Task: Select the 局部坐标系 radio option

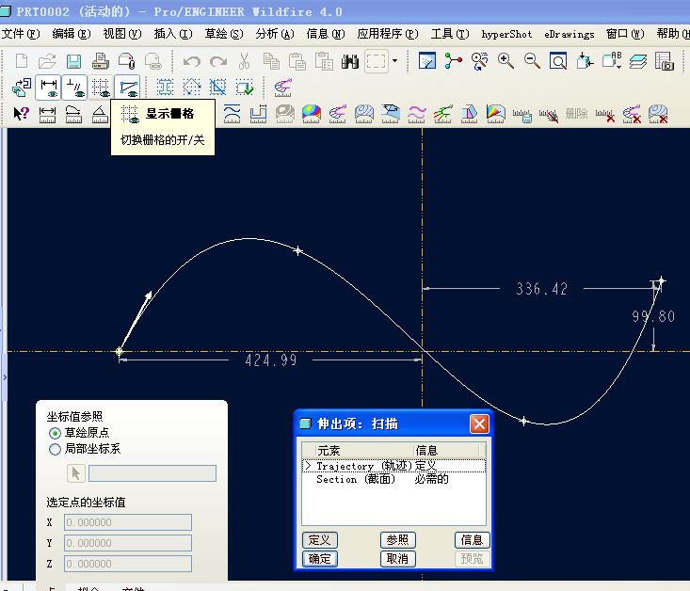Action: coord(55,449)
